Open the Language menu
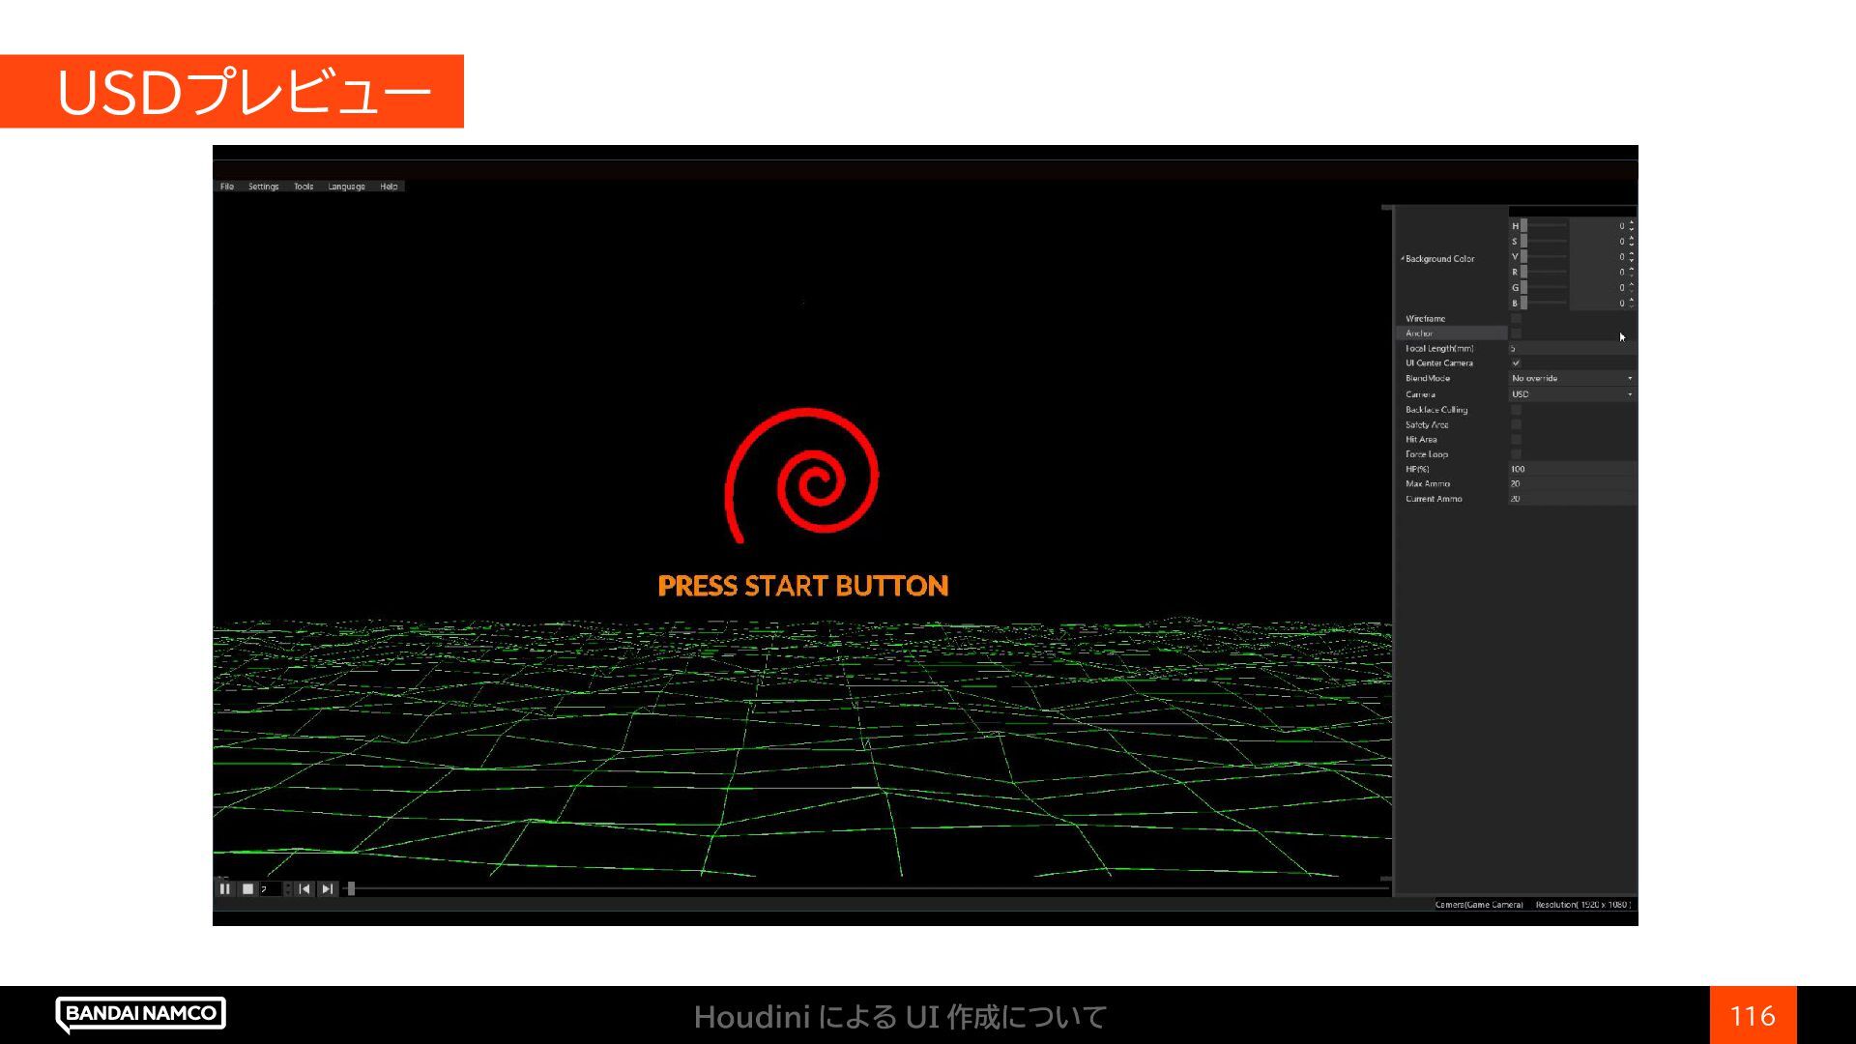 pyautogui.click(x=346, y=187)
